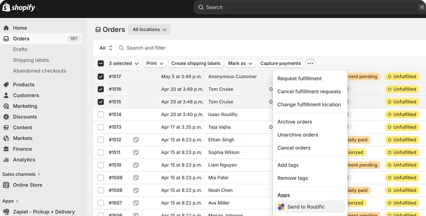
Task: Click Create shipping labels button
Action: [196, 63]
